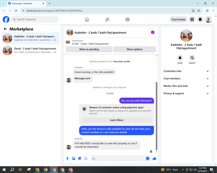Click the 'Message sent' bubble
Screen dimensions: 217x173
point(82,79)
